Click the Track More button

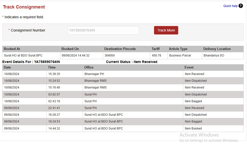(x=166, y=30)
